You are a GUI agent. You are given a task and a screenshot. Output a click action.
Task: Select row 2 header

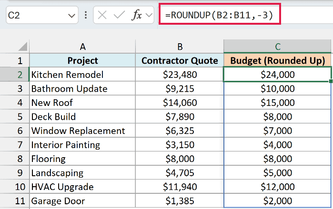(x=14, y=75)
